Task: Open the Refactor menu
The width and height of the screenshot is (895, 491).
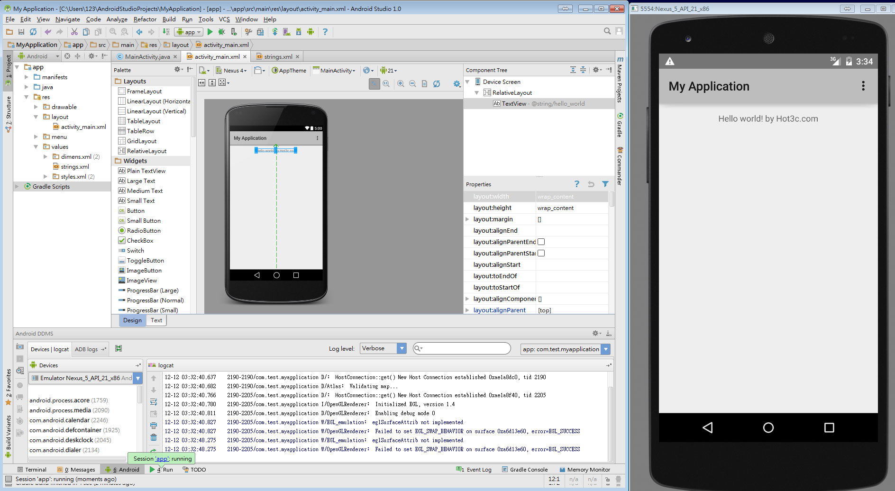Action: tap(145, 19)
